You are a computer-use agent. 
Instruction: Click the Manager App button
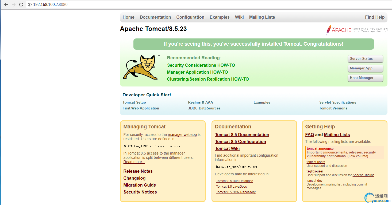365,68
